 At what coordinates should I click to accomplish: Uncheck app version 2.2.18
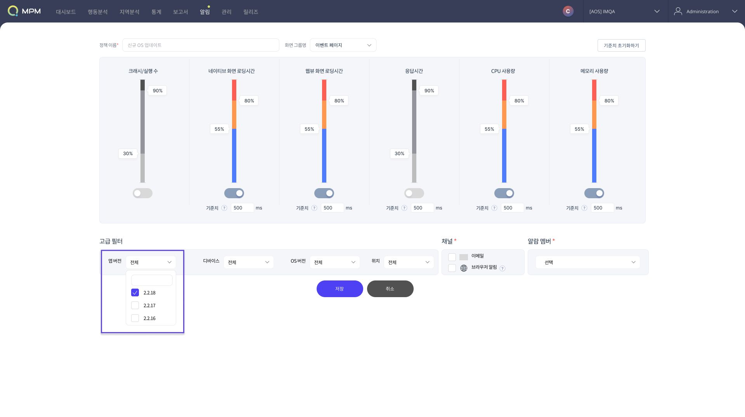pyautogui.click(x=135, y=292)
